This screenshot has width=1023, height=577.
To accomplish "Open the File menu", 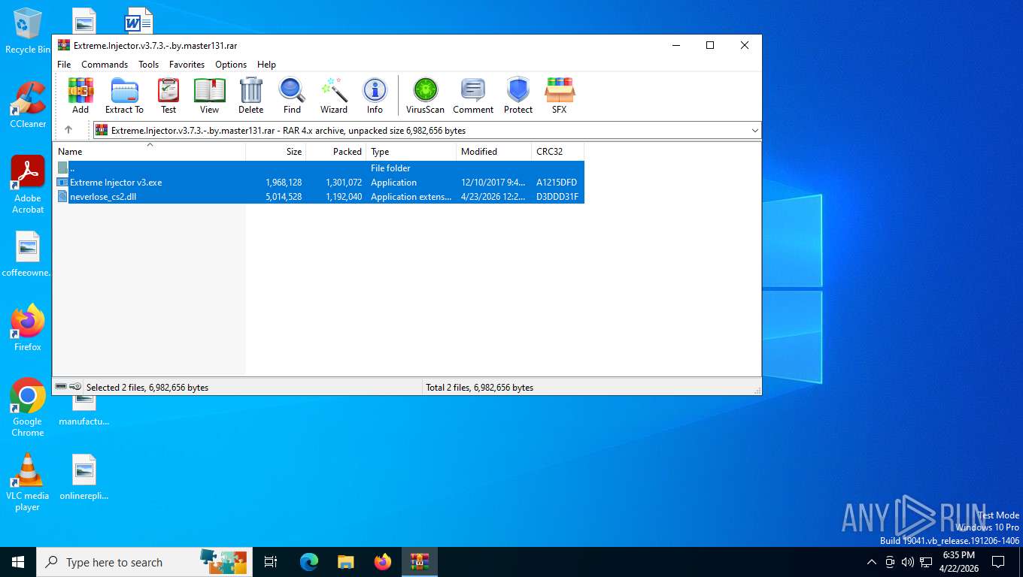I will [x=64, y=65].
